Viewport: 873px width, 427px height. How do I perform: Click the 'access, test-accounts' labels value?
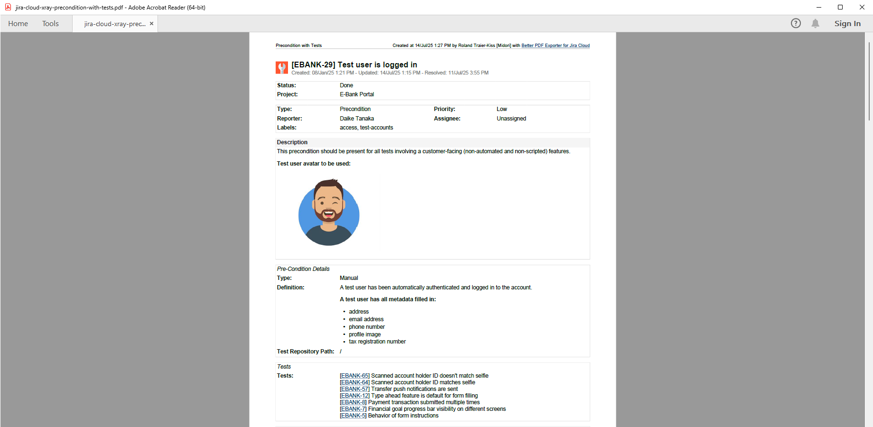(366, 128)
